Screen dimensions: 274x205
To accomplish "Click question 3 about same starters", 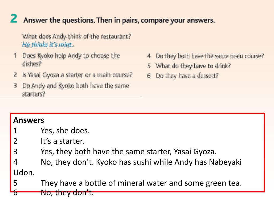I will (x=75, y=90).
